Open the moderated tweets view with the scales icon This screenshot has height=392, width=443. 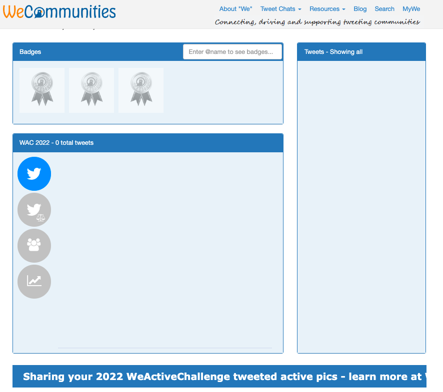(34, 209)
